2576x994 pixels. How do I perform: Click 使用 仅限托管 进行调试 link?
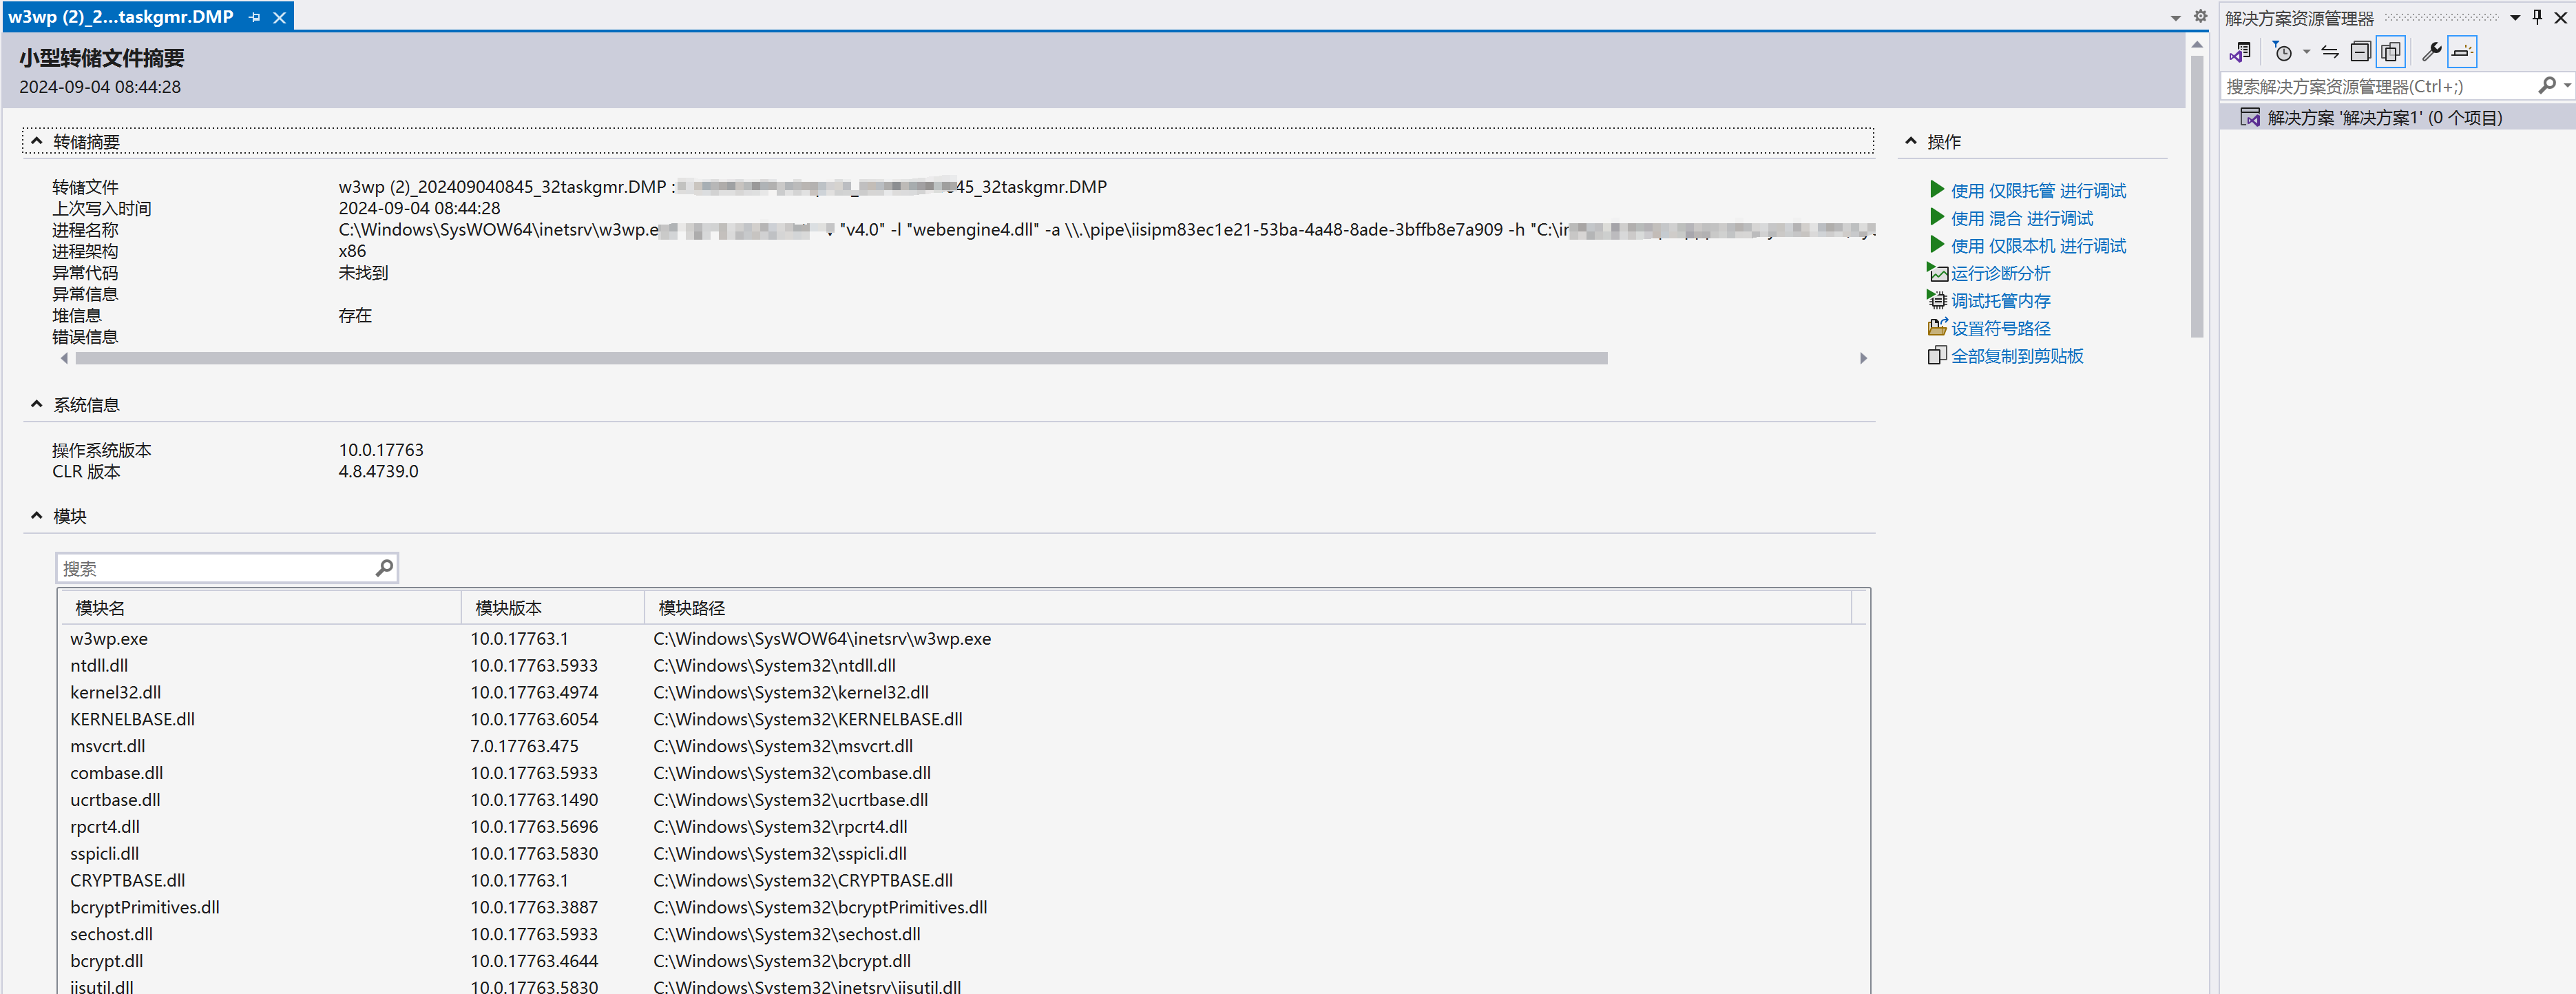(2037, 190)
